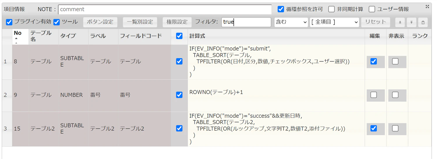The width and height of the screenshot is (437, 159).
Task: Check 非表示 checkbox in 番号 row
Action: pos(395,95)
